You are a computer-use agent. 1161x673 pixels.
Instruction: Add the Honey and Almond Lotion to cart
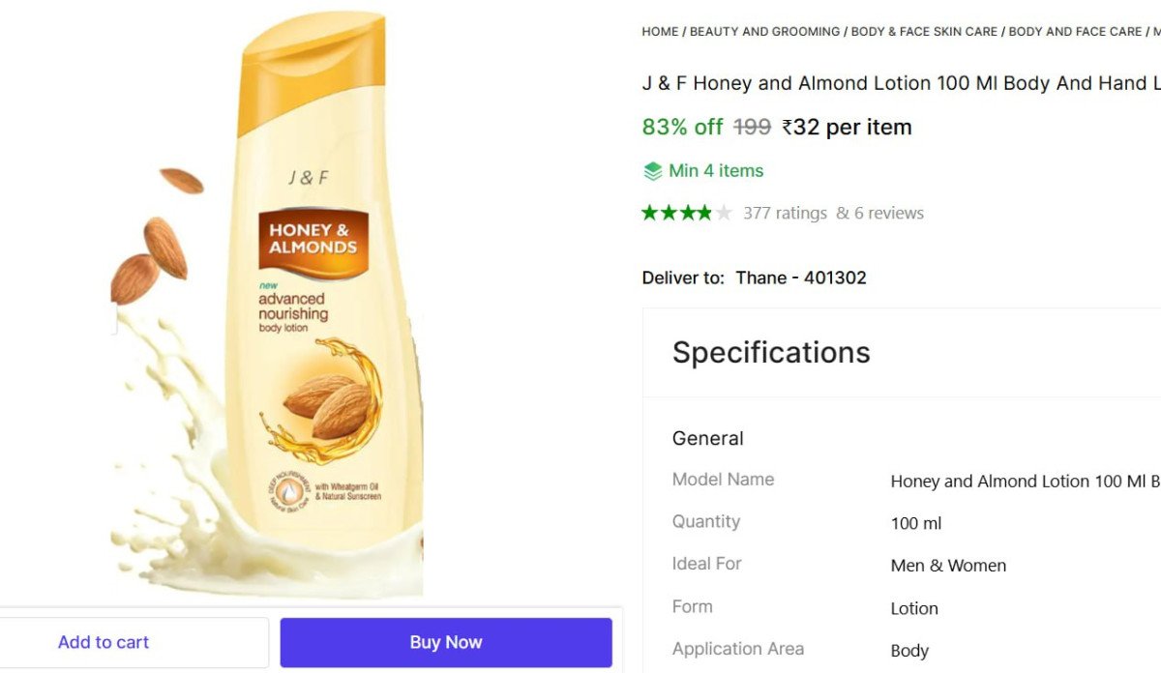point(104,641)
